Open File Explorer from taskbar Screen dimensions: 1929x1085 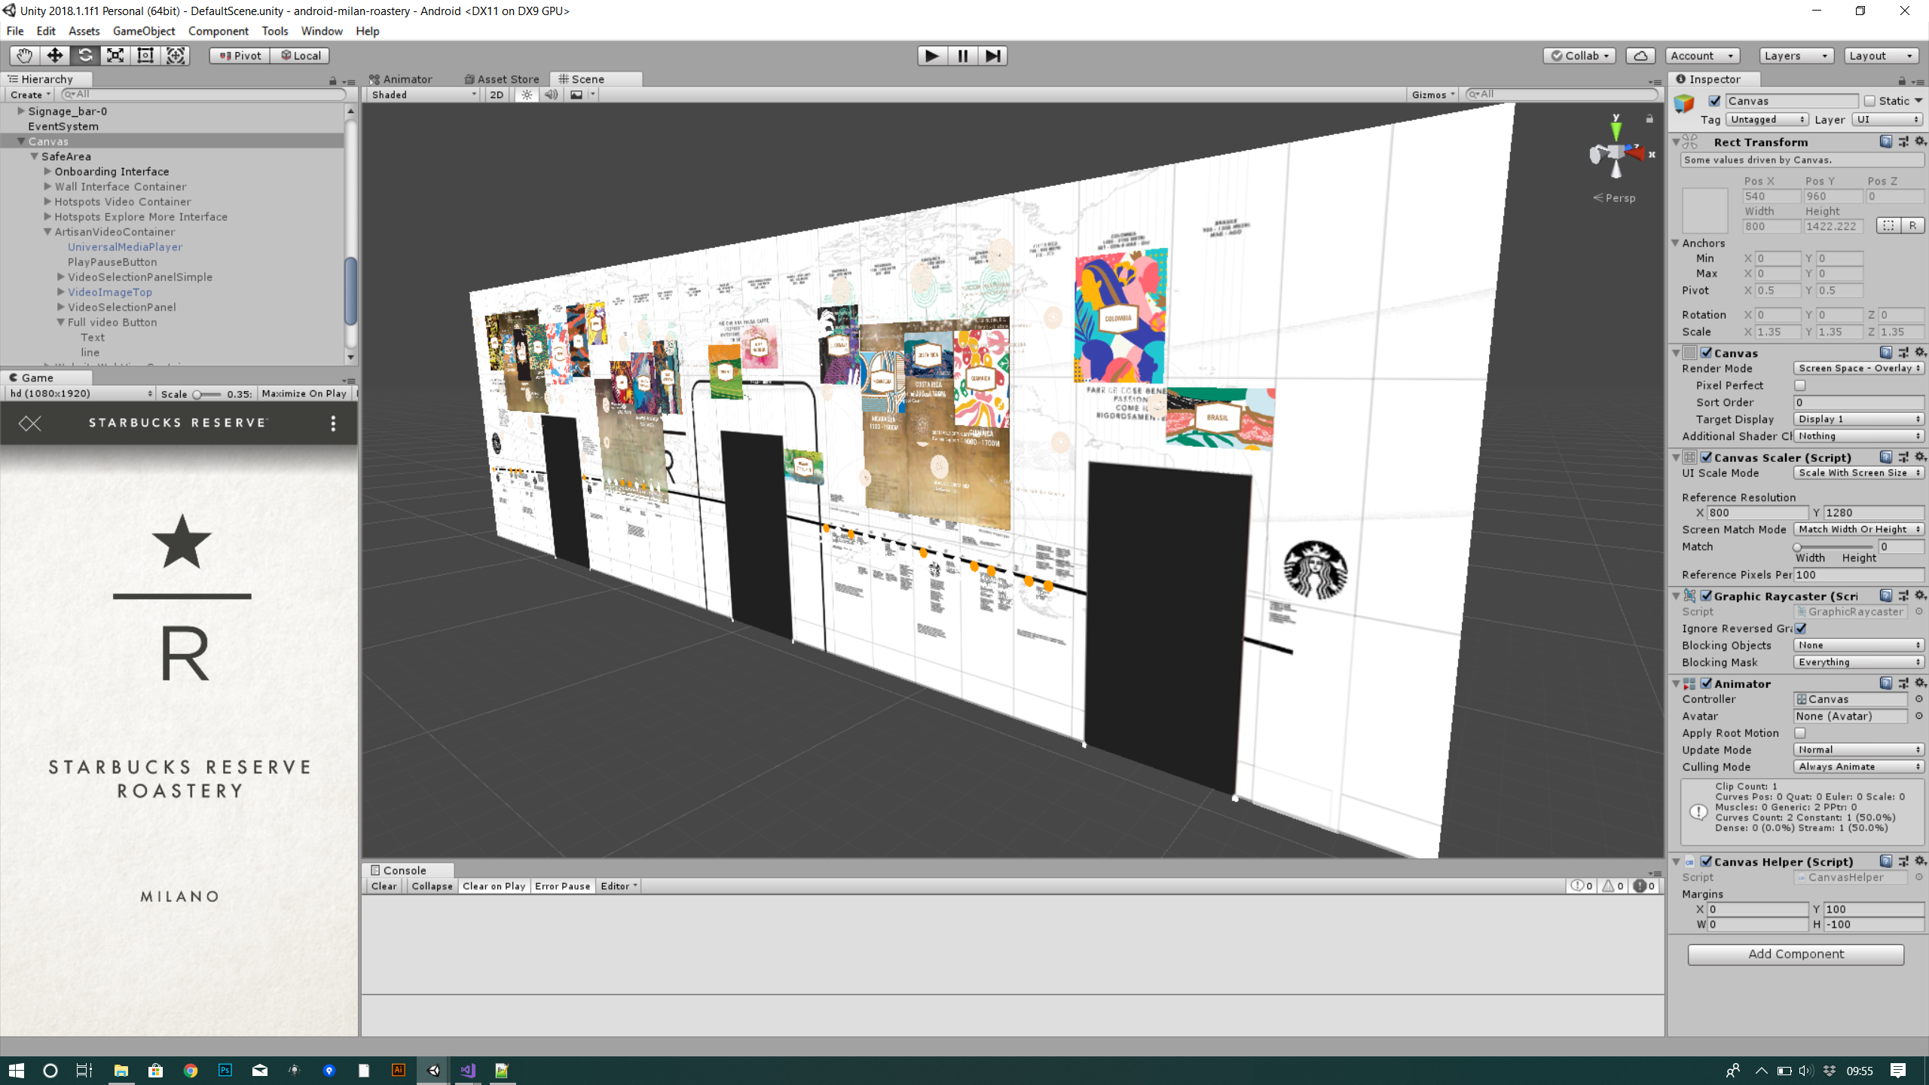(121, 1070)
